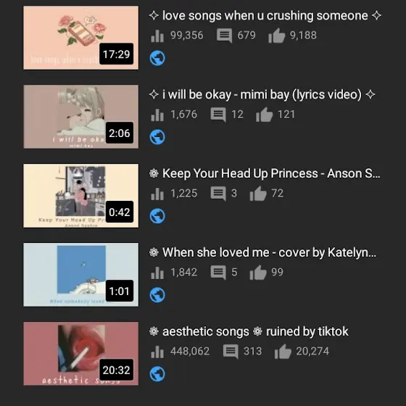This screenshot has width=406, height=406.
Task: Click the views bar-chart icon beside 99,356
Action: tap(157, 36)
